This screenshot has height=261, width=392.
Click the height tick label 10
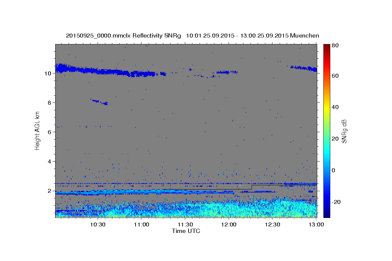[x=48, y=73]
